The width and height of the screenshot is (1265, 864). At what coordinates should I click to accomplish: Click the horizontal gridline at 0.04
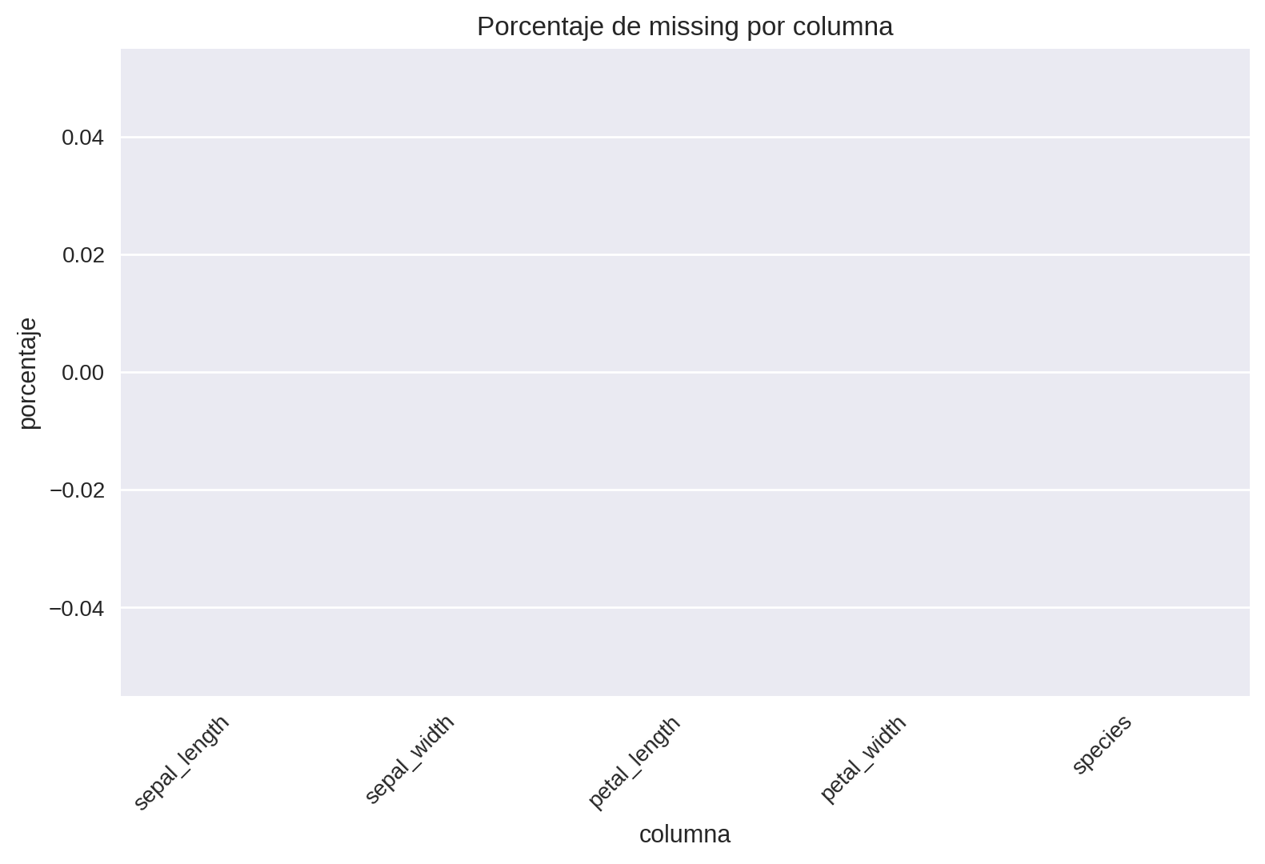pos(684,138)
